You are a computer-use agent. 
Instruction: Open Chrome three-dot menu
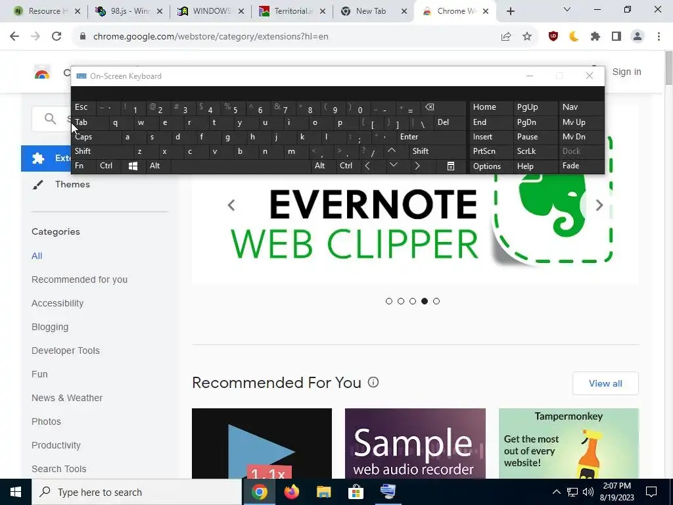click(659, 37)
